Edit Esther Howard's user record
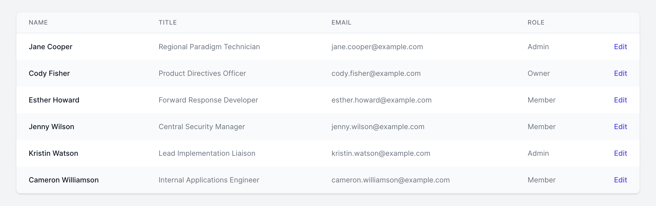This screenshot has height=206, width=656. 620,100
